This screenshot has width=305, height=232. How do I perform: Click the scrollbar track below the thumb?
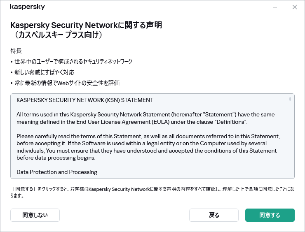pyautogui.click(x=290, y=140)
